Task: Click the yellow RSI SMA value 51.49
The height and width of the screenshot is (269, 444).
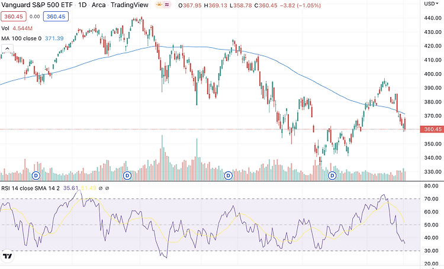Action: click(89, 188)
